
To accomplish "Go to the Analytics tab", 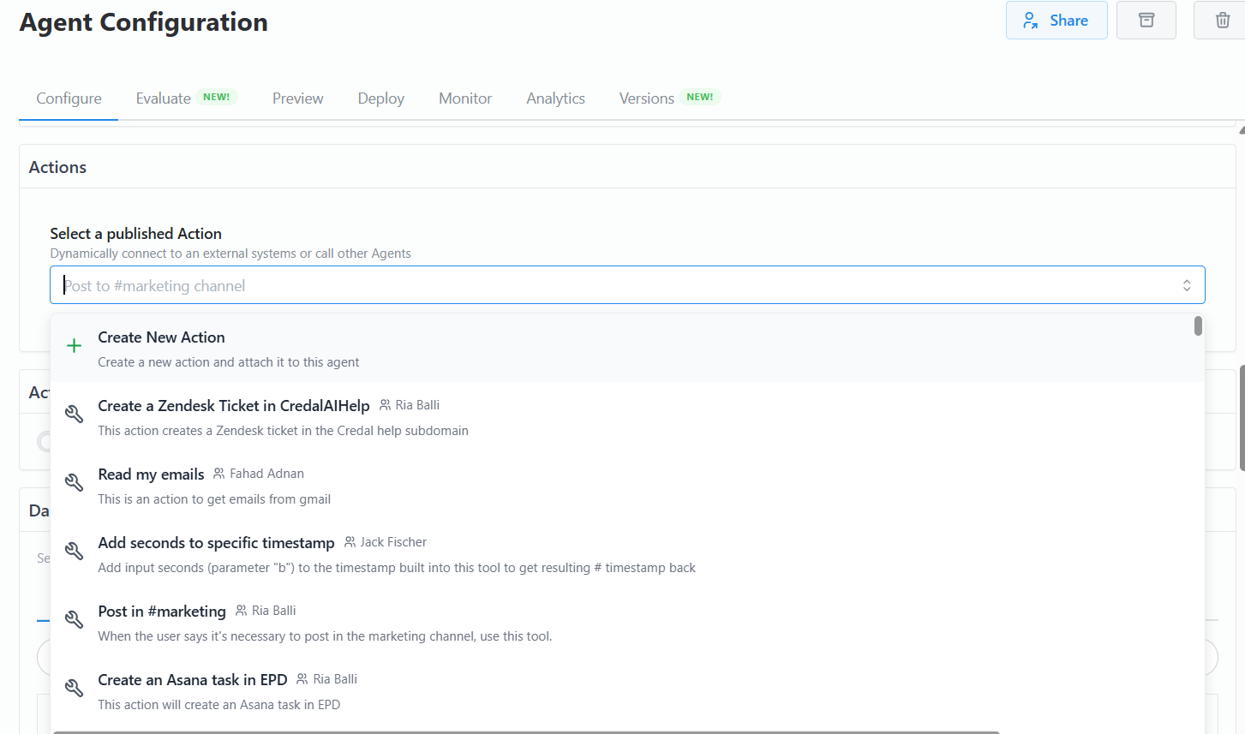I will tap(555, 98).
